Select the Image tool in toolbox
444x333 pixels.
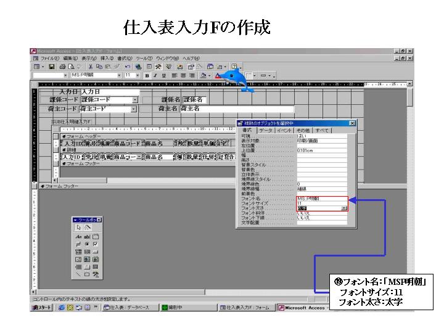(78, 260)
